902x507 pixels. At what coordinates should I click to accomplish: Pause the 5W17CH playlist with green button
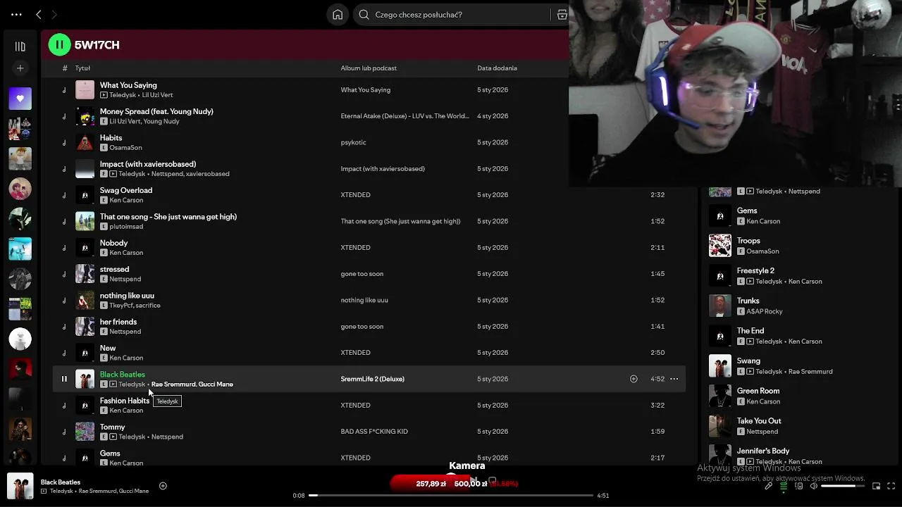[59, 45]
